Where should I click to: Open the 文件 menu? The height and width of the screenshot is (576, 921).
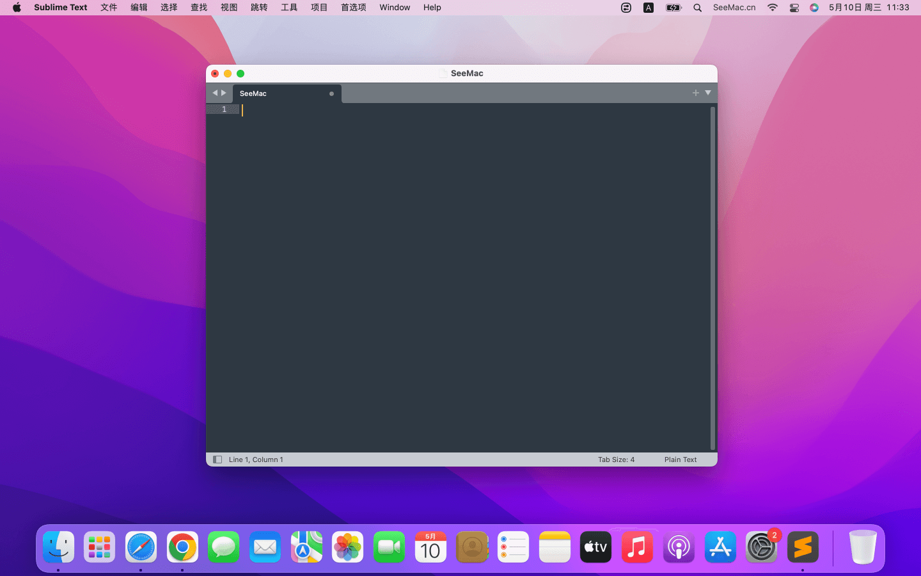click(109, 8)
